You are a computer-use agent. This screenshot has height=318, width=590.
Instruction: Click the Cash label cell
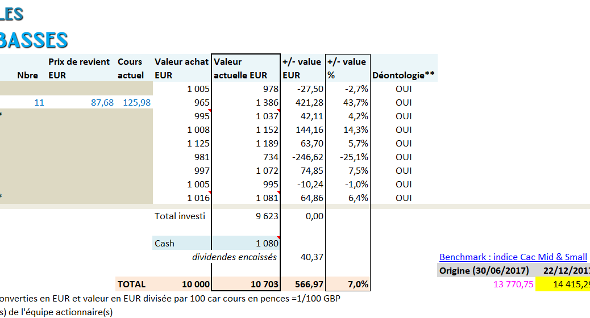click(165, 243)
